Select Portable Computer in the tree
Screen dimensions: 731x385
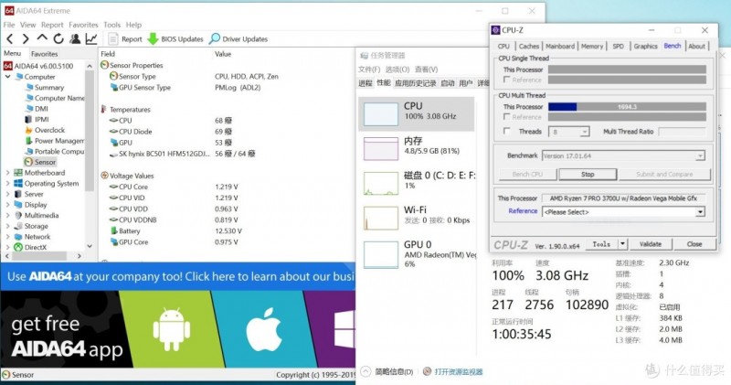tap(55, 152)
